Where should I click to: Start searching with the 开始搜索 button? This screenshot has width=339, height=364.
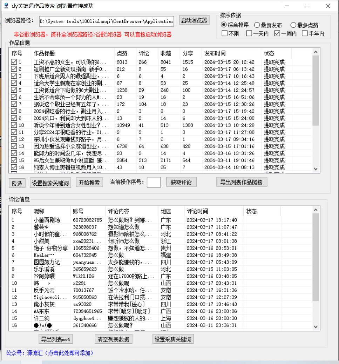(x=89, y=183)
